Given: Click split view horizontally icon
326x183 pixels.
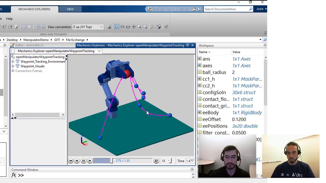Looking at the screenshot, I should click(x=43, y=27).
